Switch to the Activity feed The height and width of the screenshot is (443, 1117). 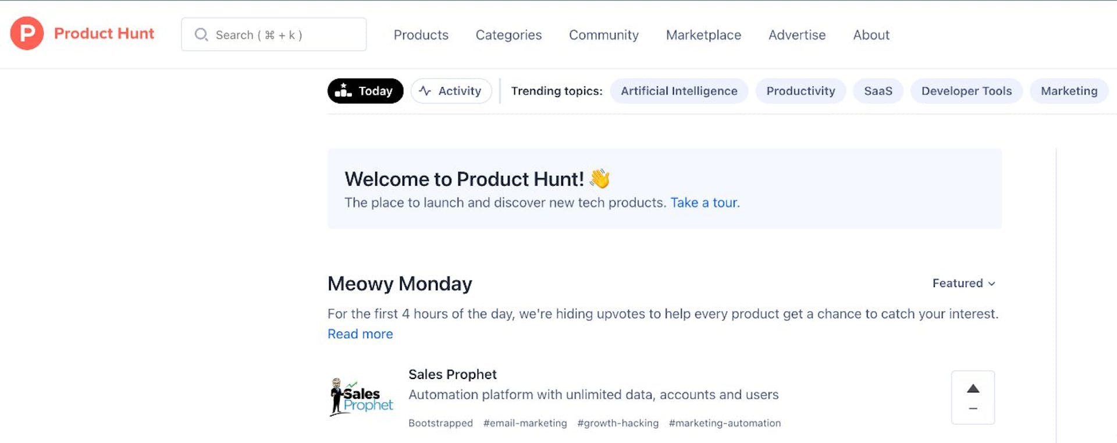[x=451, y=91]
